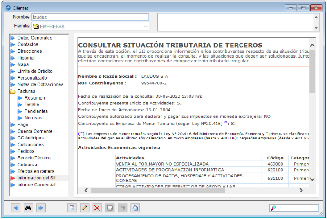Go to next client record arrow
Viewport: 327px width, 219px height.
coord(41,208)
